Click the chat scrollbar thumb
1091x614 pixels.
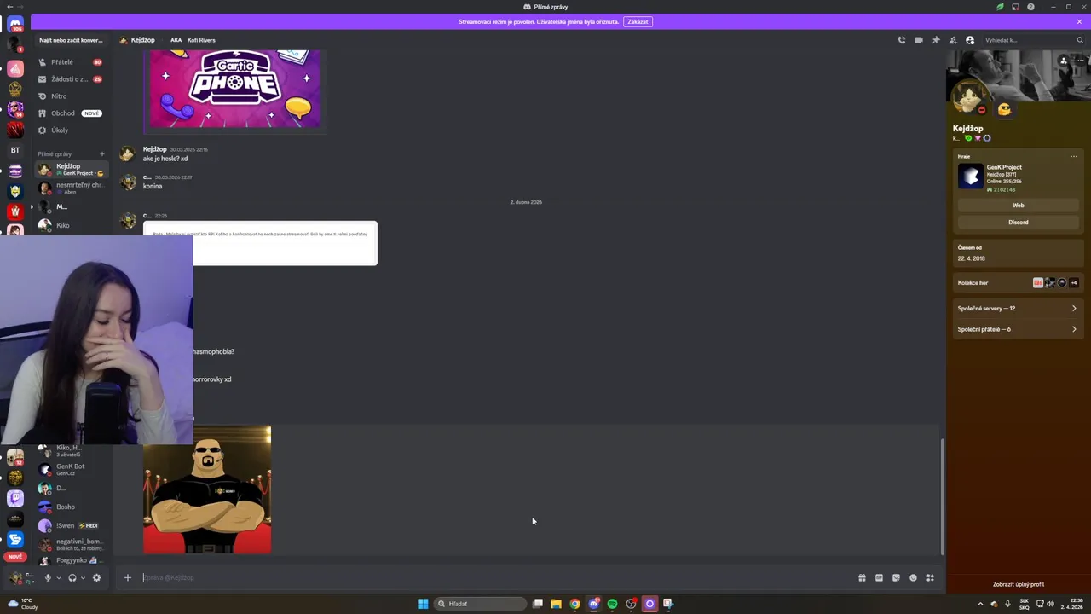942,496
